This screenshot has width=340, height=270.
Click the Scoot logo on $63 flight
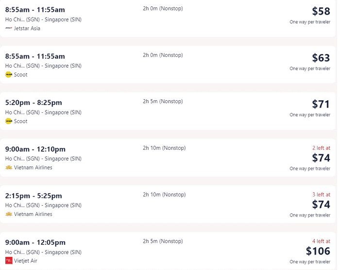point(8,75)
